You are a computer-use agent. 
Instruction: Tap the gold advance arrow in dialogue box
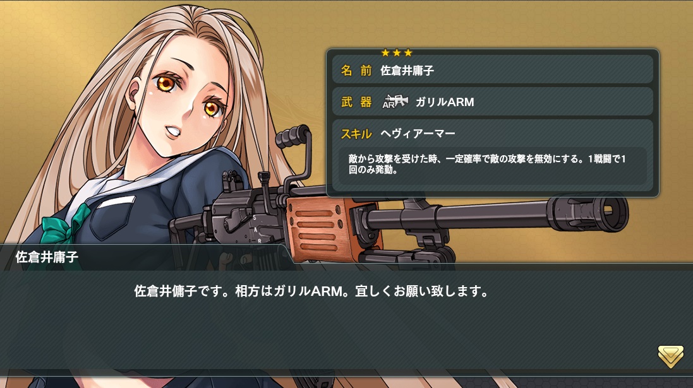pos(670,356)
